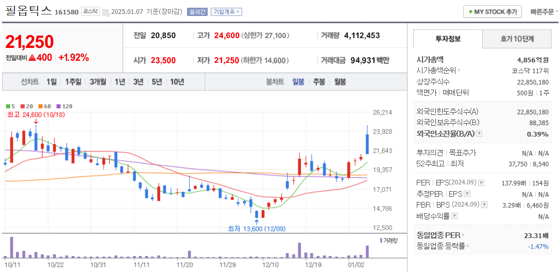This screenshot has width=559, height=272.
Task: Select the 3년 line chart period
Action: (138, 82)
